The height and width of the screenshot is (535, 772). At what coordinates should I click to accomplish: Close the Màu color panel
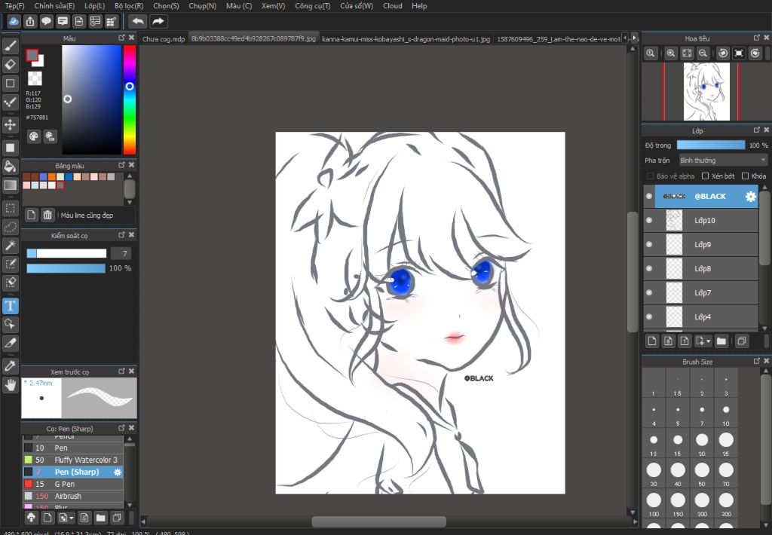coord(131,38)
